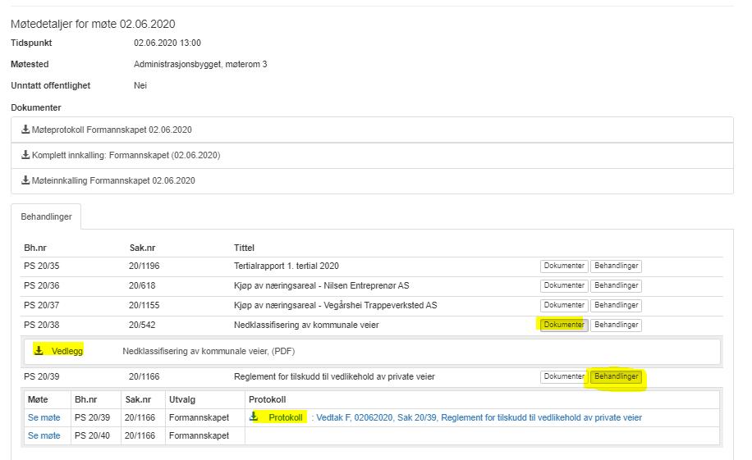Viewport: 752px width, 460px height.
Task: Open Behandlinger for PS 20/37 Vegårshei Trappeverksted
Action: coord(616,305)
